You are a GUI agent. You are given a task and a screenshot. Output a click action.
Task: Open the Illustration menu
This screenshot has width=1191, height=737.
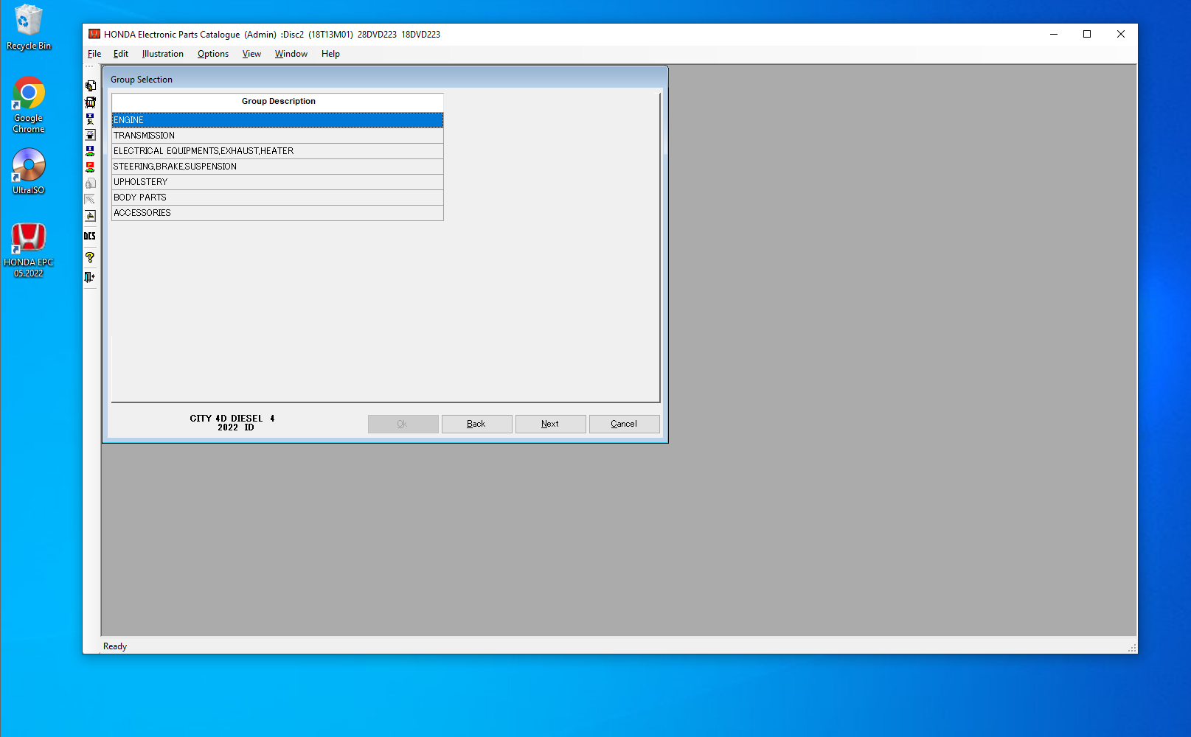pyautogui.click(x=162, y=54)
